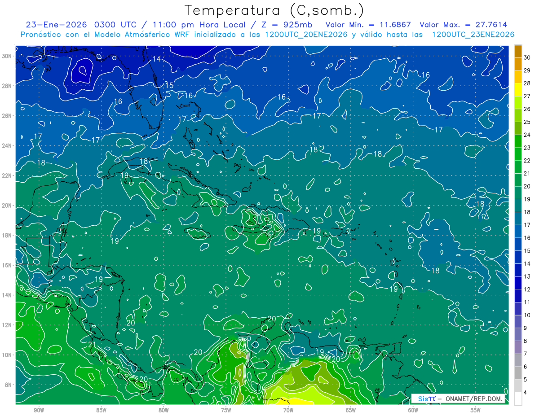The image size is (539, 416).
Task: Click the 80W longitude axis label
Action: (163, 410)
